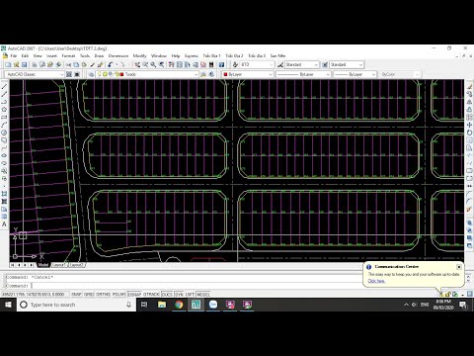Open the Express menu
This screenshot has width=474, height=356.
192,55
